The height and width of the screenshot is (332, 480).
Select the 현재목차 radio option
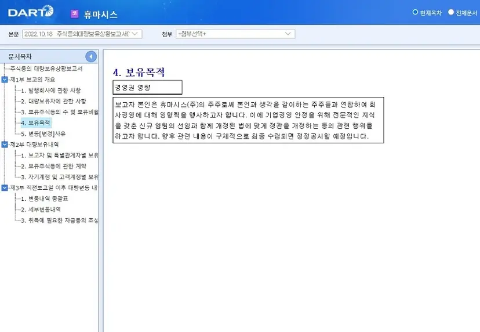point(416,12)
